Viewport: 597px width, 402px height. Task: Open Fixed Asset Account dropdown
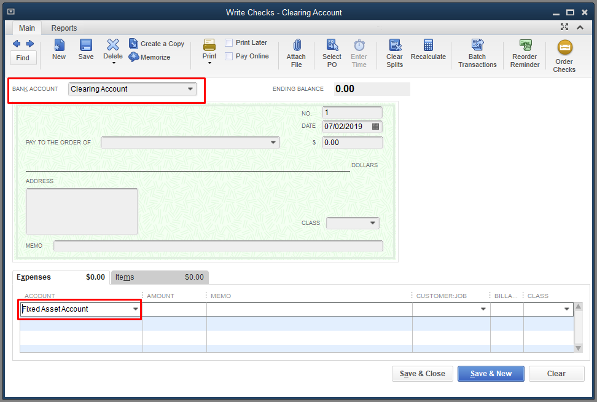click(136, 309)
